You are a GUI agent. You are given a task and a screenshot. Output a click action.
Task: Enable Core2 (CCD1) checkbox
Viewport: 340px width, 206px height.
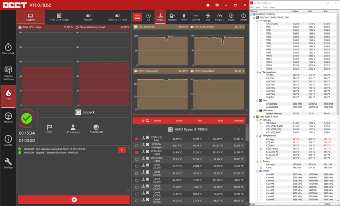tap(137, 180)
